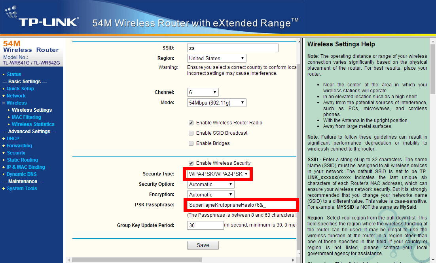
Task: Go to the Network menu
Action: point(16,96)
